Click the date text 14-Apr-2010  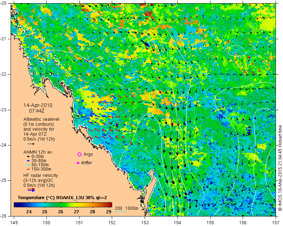click(38, 105)
